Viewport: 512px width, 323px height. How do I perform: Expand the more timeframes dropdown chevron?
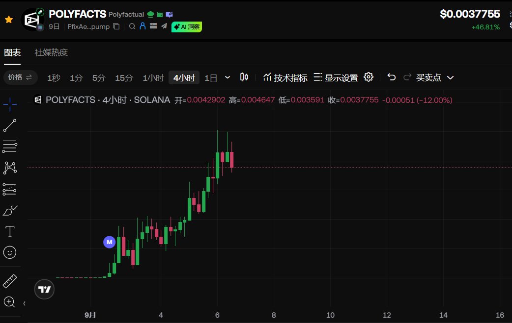click(x=228, y=77)
